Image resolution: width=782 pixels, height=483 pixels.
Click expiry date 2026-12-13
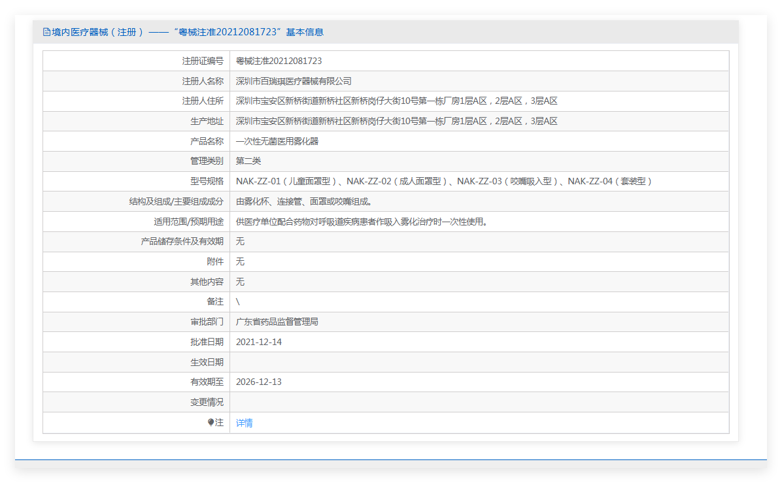pos(259,382)
